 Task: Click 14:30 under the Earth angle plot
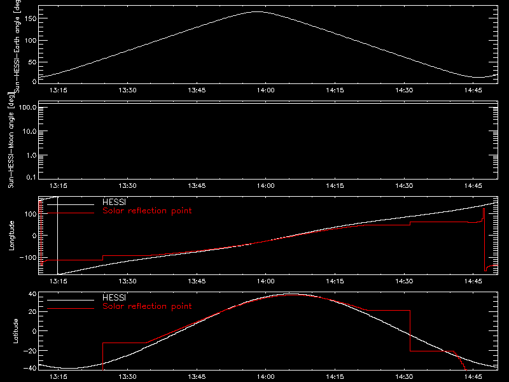click(404, 90)
